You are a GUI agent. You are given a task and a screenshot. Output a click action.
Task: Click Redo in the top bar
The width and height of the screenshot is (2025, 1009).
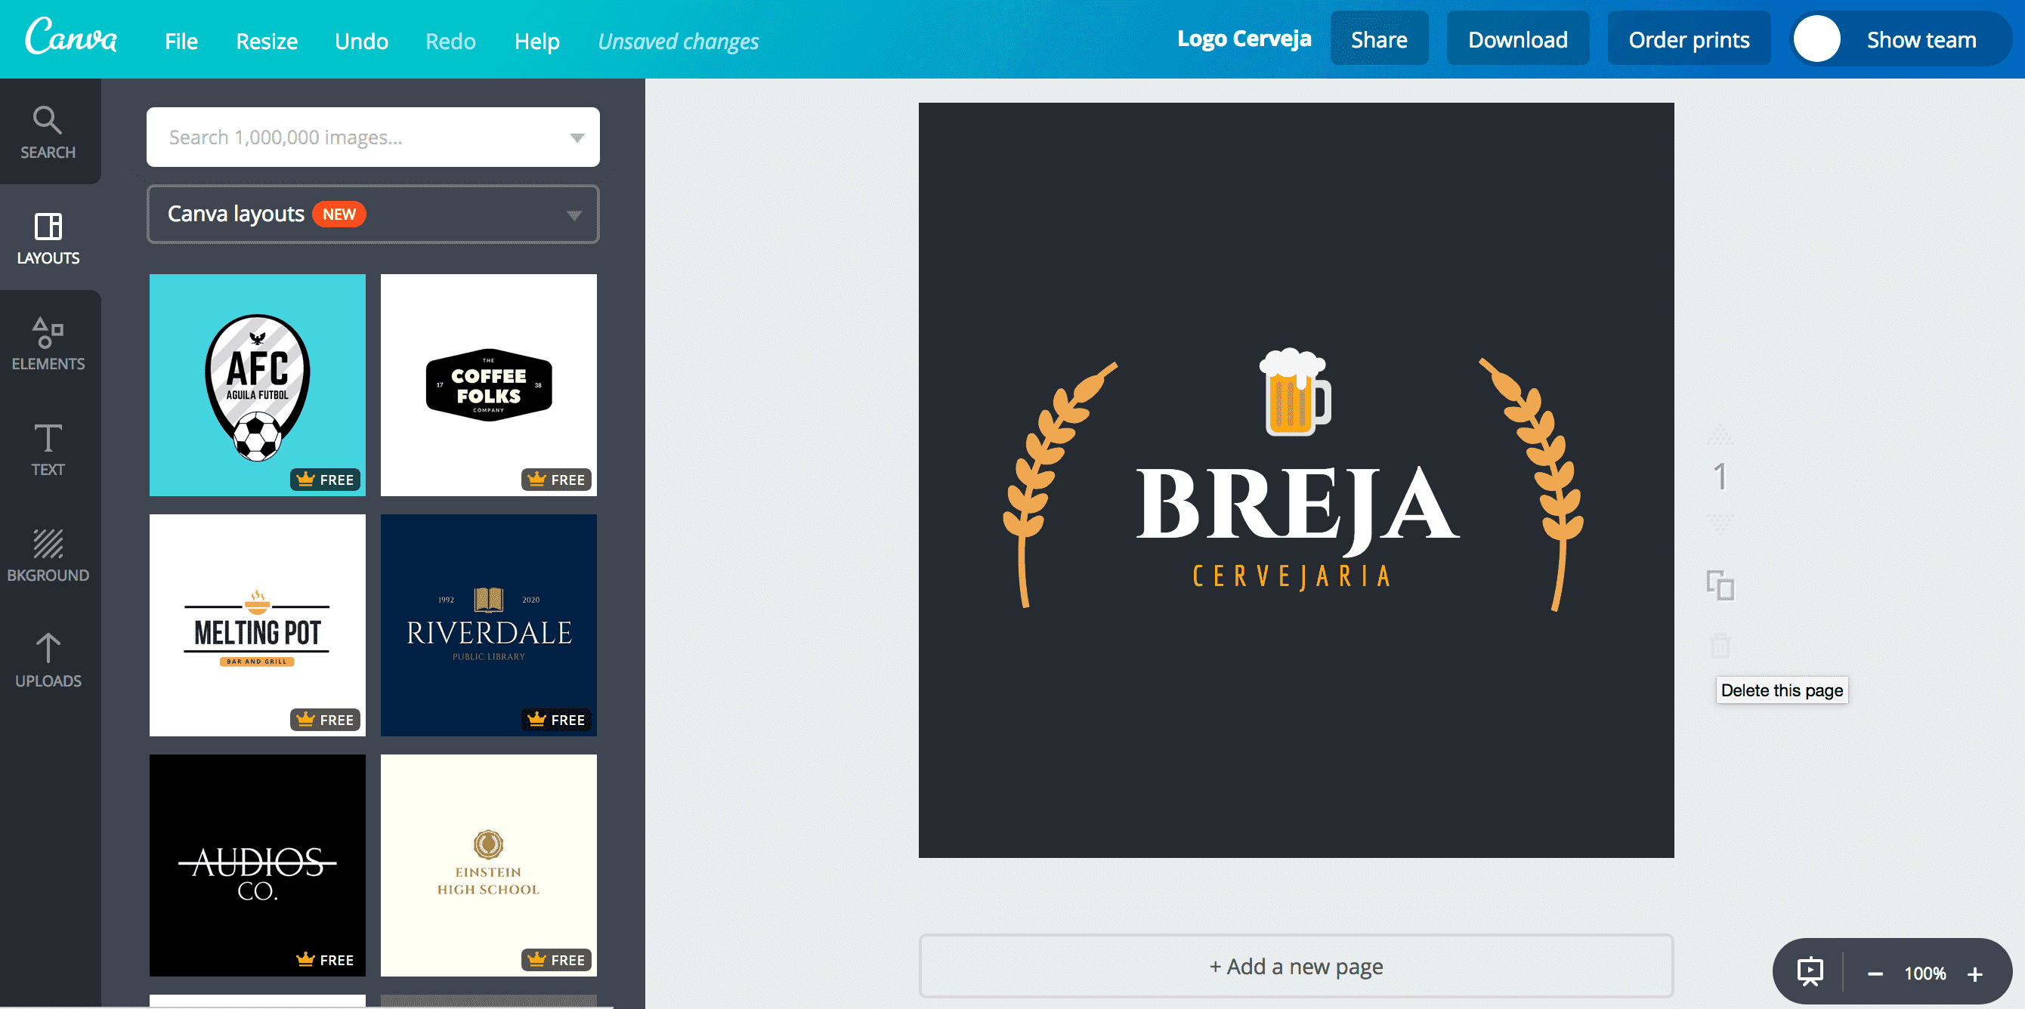pyautogui.click(x=450, y=41)
